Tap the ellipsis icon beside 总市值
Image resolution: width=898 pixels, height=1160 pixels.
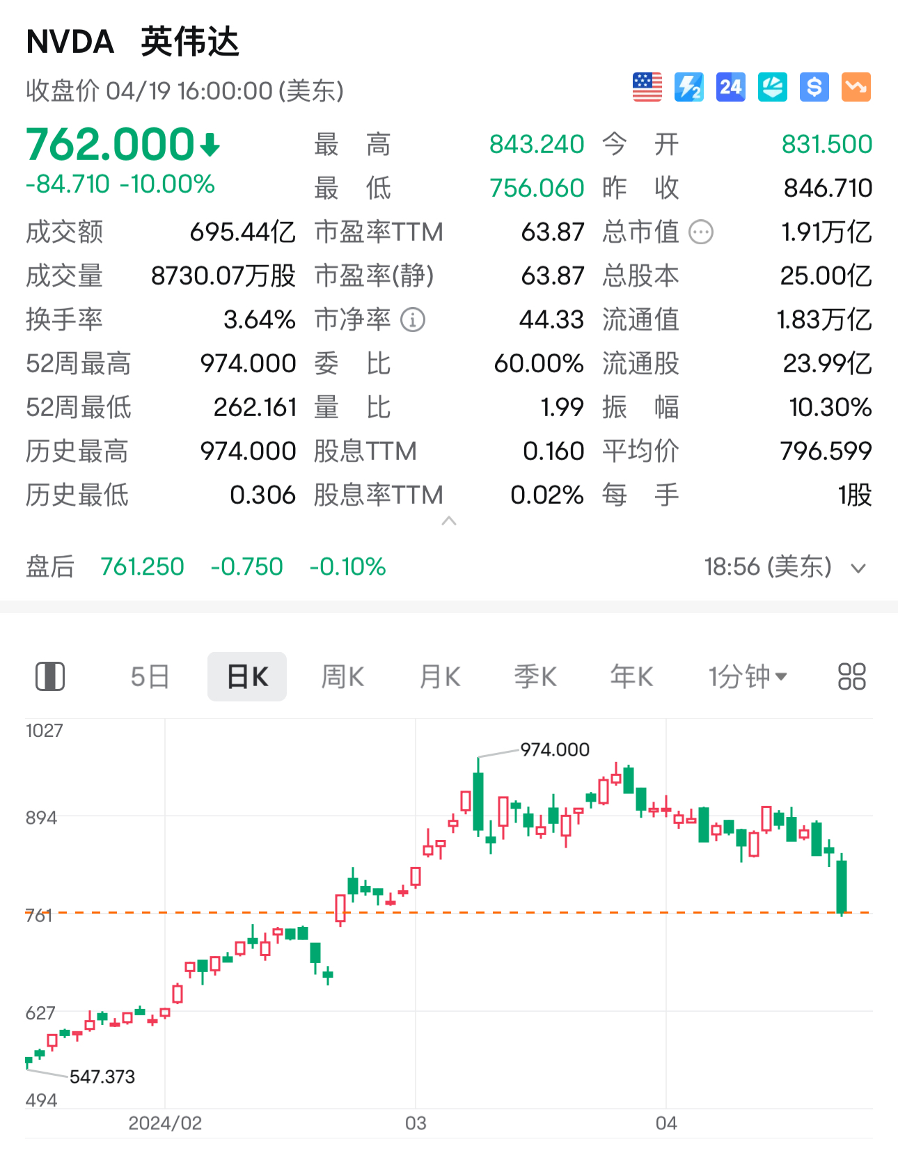point(701,232)
